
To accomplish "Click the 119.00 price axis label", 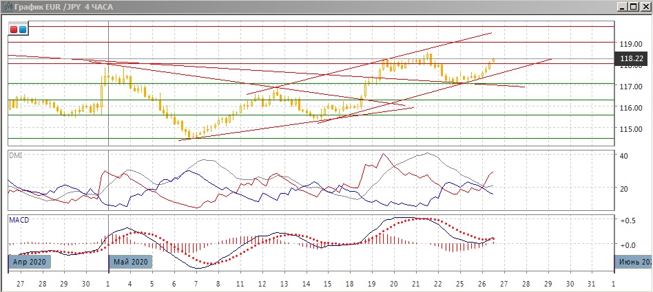I will tap(630, 42).
